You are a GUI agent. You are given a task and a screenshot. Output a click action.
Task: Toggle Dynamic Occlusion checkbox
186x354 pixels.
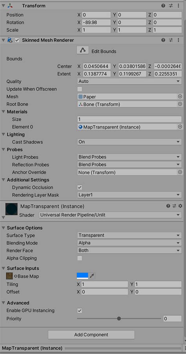[80, 187]
